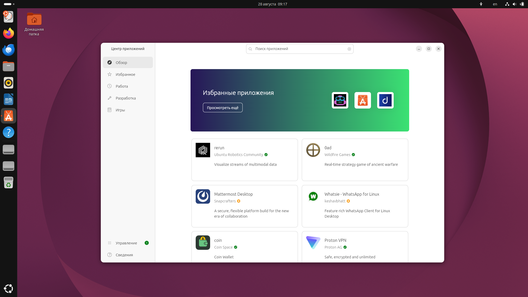
Task: Click the 'Coin Space' publisher name
Action: (x=223, y=247)
